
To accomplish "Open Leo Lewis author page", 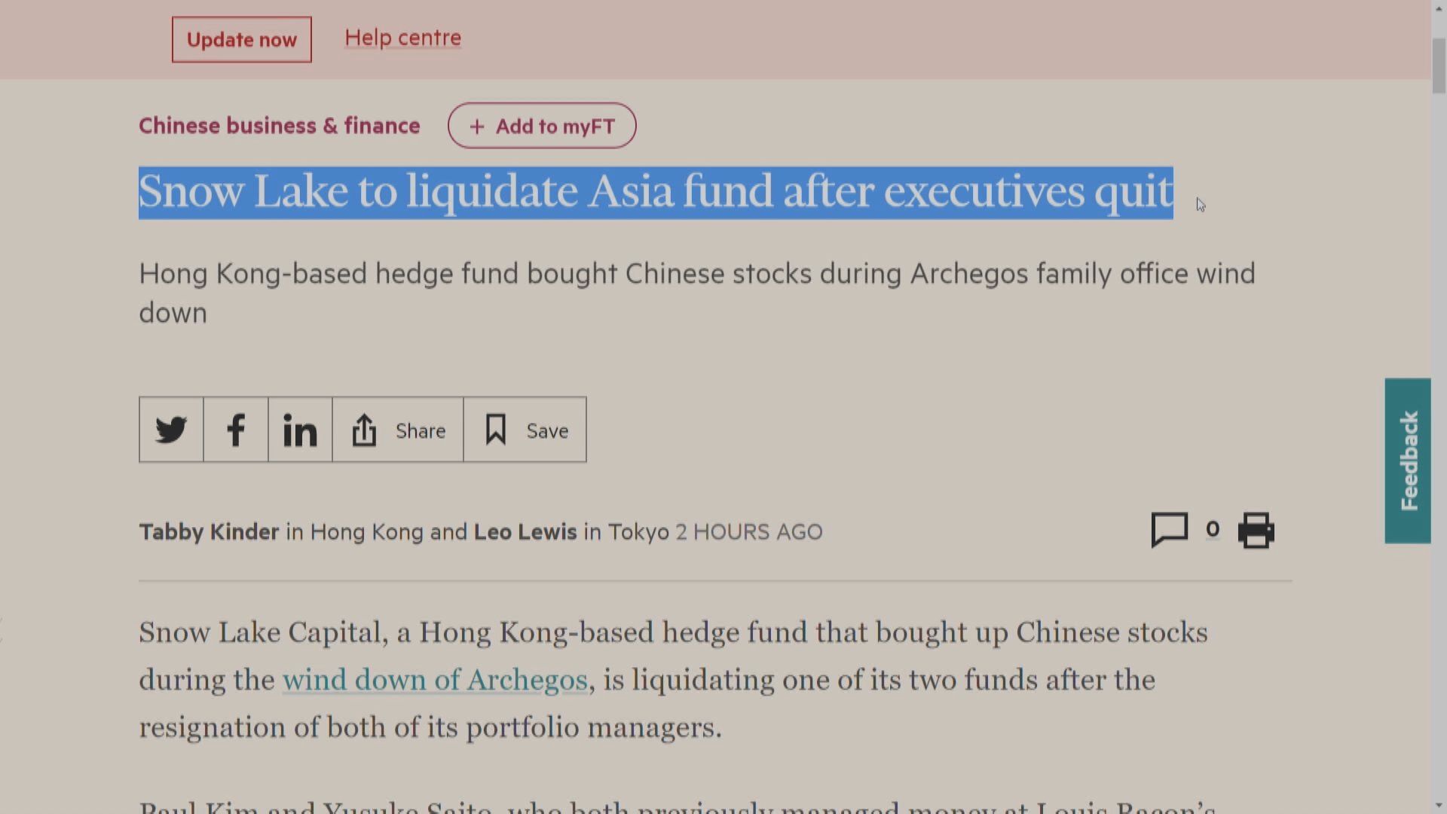I will (x=525, y=532).
